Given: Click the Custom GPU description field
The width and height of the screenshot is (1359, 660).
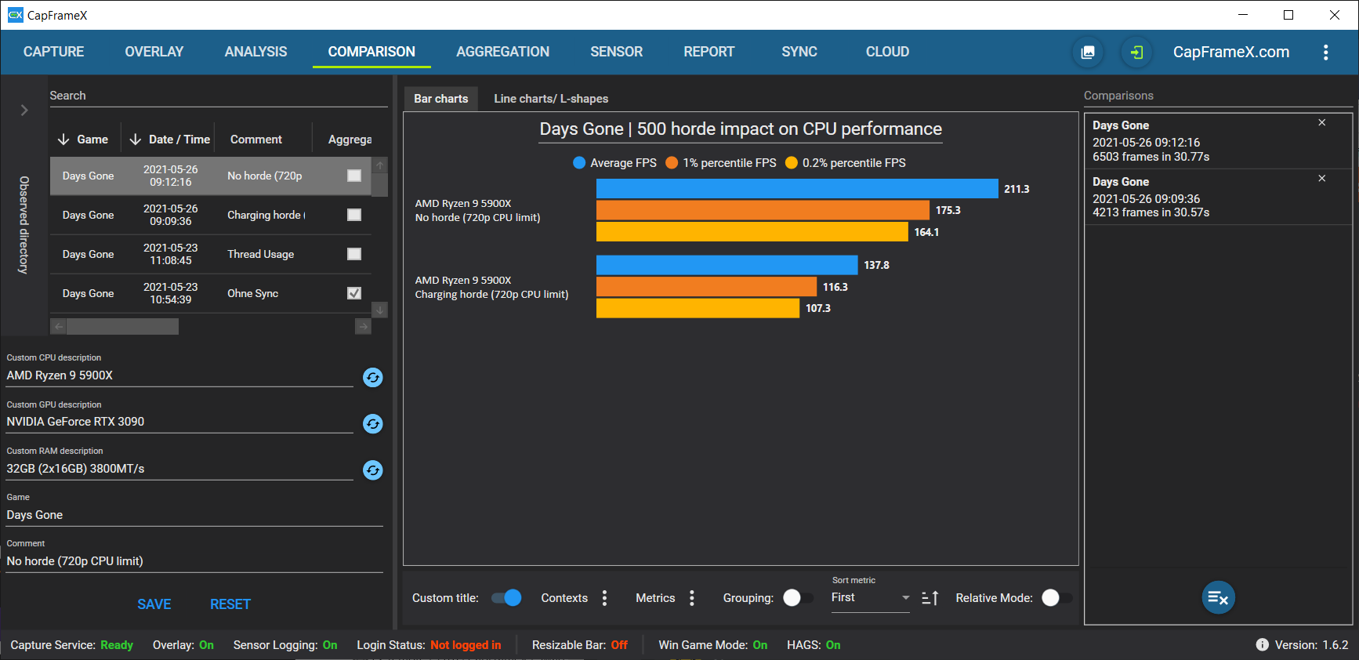Looking at the screenshot, I should click(179, 422).
